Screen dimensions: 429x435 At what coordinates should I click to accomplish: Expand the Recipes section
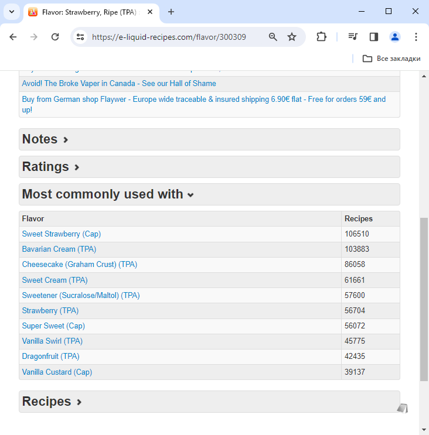coord(209,402)
